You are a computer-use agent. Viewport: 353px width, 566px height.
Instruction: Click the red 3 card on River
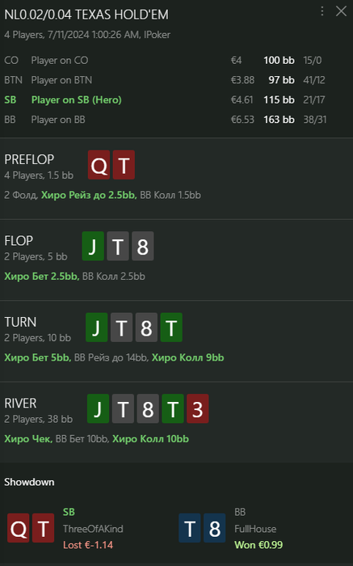(198, 408)
